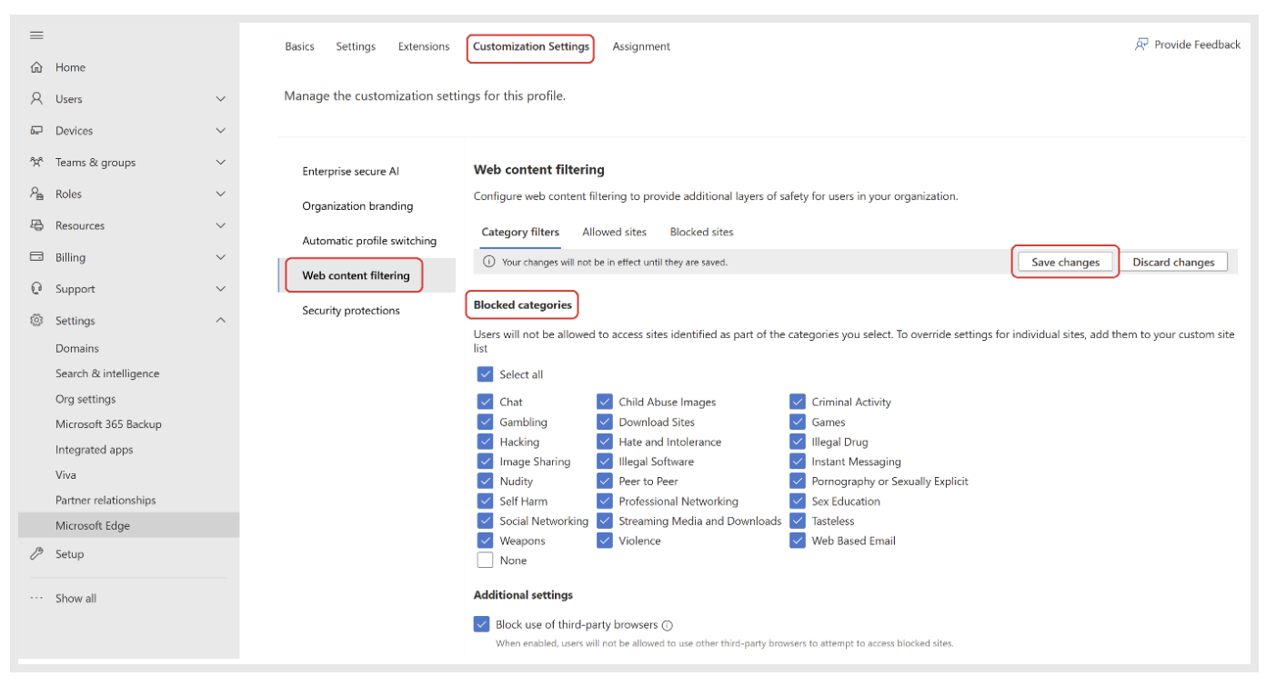Collapse the Settings section in the sidebar
Viewport: 1266px width, 686px height.
[219, 320]
